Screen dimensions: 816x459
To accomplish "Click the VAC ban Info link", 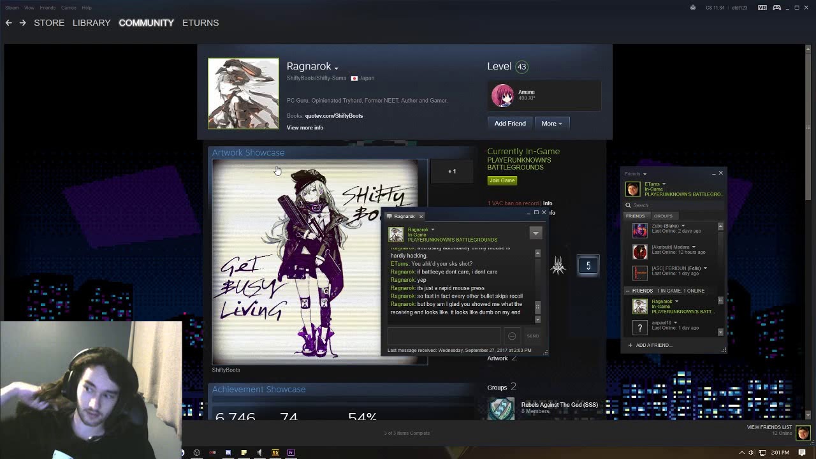I will coord(548,203).
